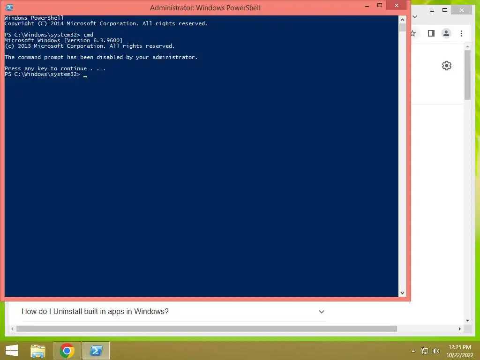Expand 'How do I Uninstall built in apps' question
Viewport: 480px width, 360px height.
(x=321, y=312)
